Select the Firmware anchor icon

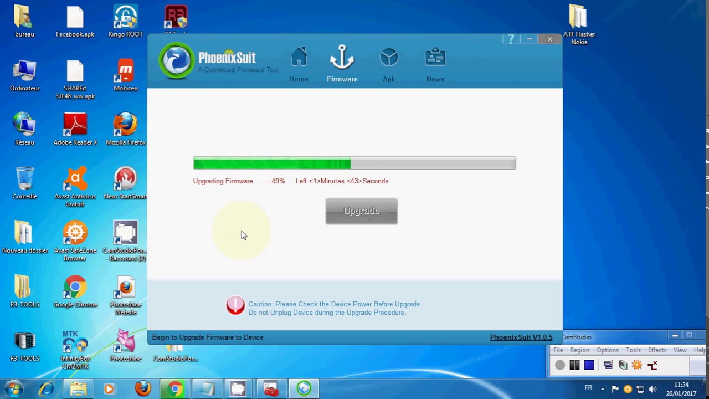coord(342,58)
